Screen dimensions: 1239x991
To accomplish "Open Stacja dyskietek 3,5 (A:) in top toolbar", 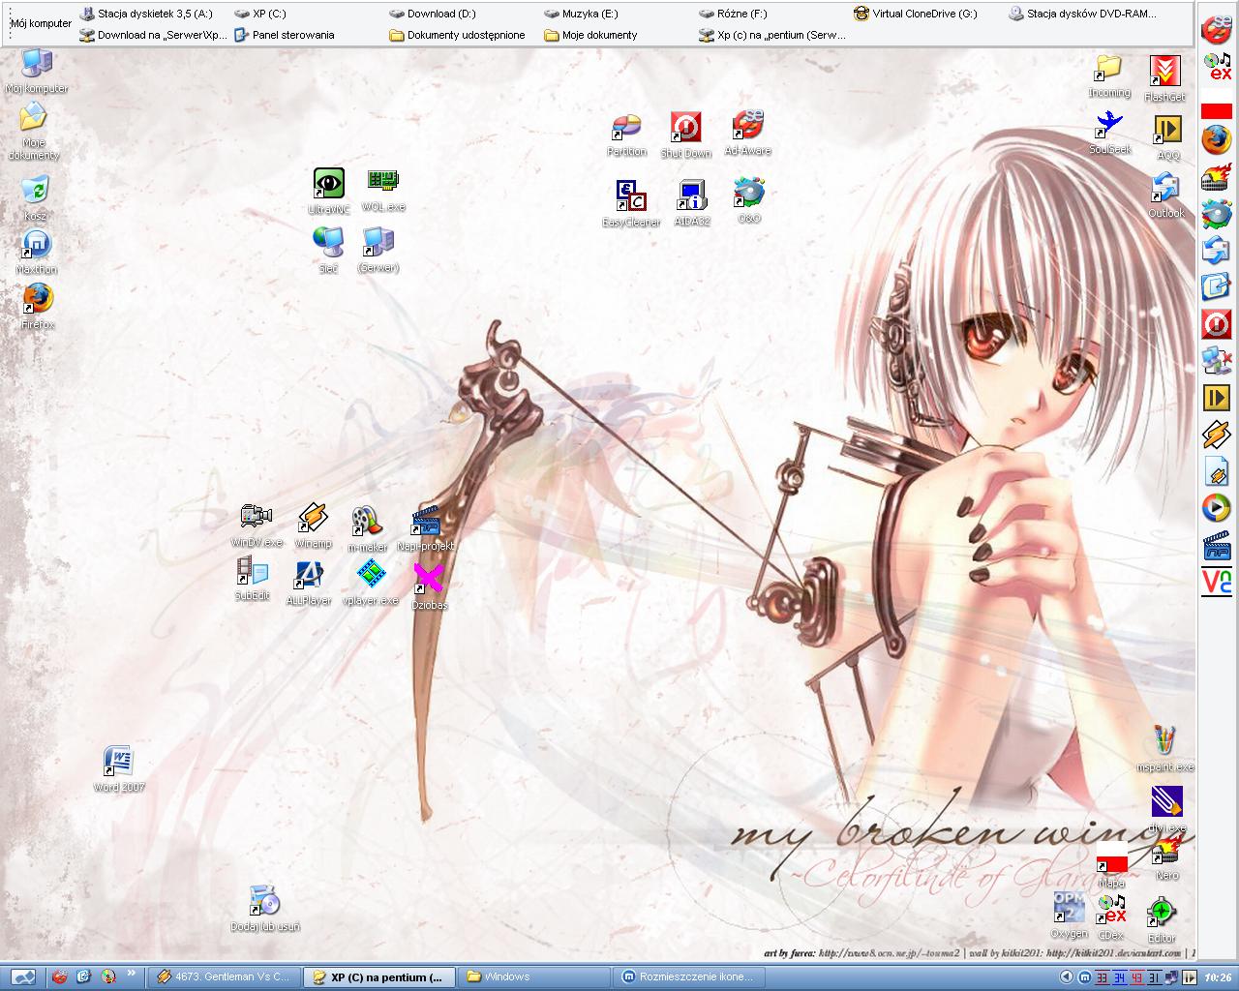I will pyautogui.click(x=146, y=14).
